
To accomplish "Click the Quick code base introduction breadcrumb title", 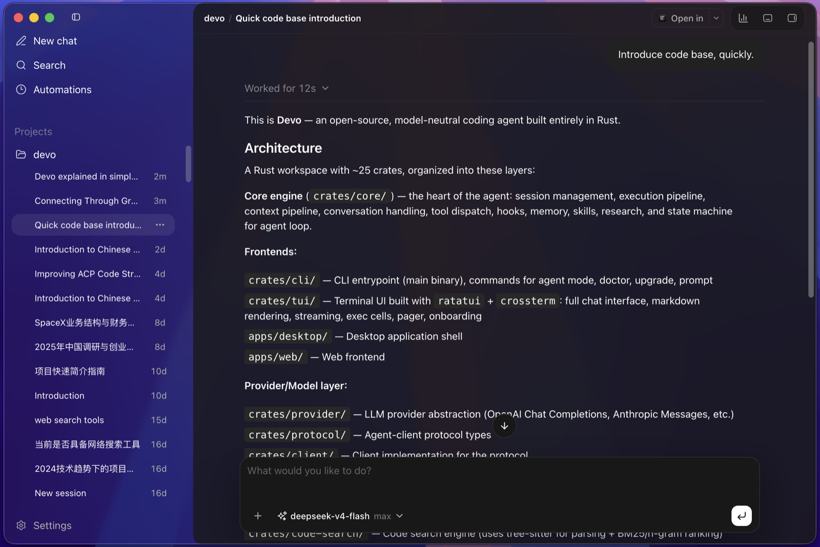I will 298,18.
